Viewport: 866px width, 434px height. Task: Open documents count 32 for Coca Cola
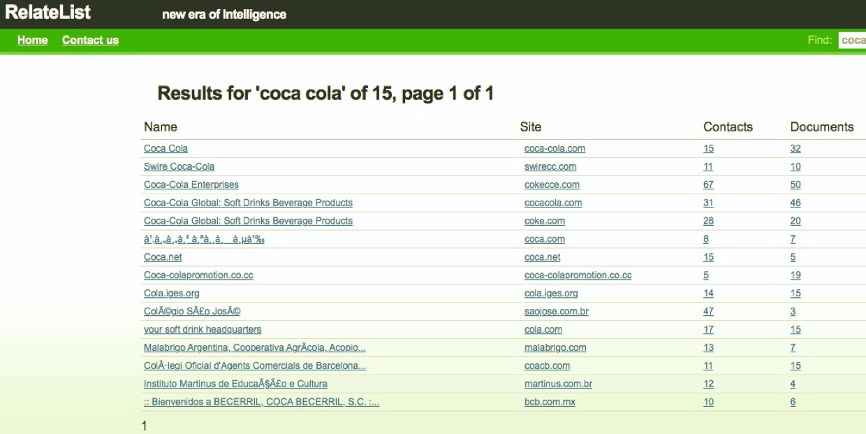[795, 148]
